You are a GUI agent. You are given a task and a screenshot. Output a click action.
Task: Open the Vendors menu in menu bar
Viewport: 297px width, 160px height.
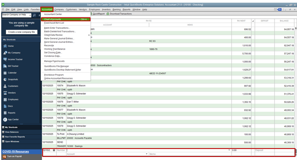(83, 9)
